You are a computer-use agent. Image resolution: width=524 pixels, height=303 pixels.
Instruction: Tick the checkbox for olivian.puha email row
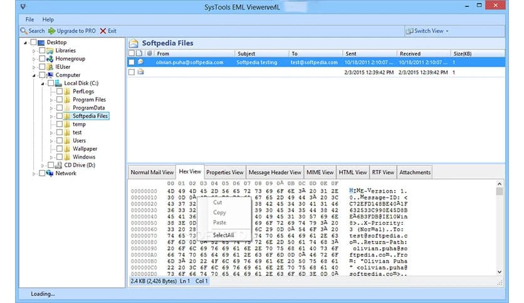coord(132,62)
